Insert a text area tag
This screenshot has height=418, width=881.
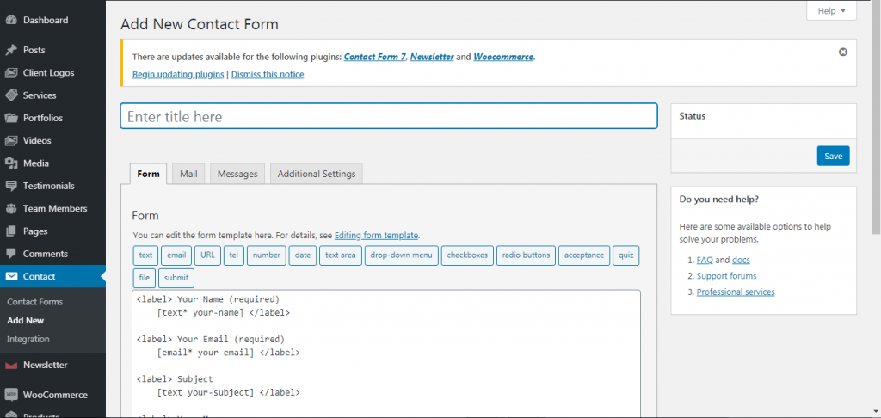[x=341, y=255]
